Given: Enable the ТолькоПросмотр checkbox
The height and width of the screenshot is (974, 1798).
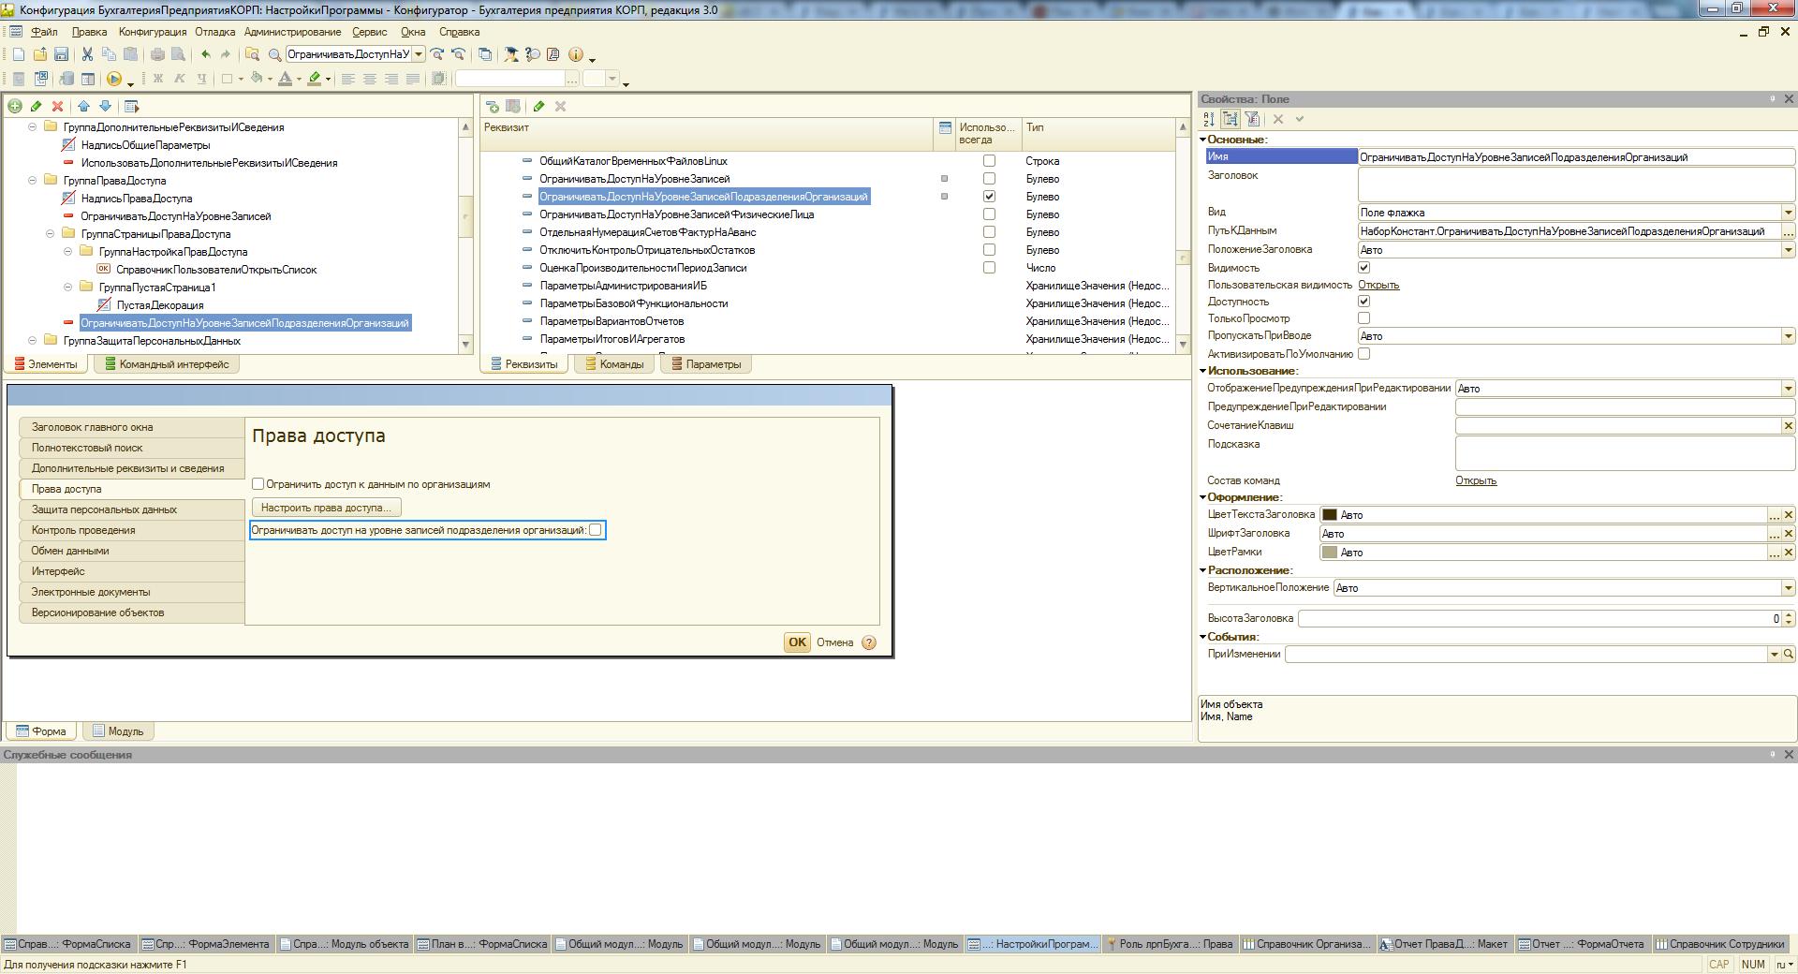Looking at the screenshot, I should click(1364, 318).
